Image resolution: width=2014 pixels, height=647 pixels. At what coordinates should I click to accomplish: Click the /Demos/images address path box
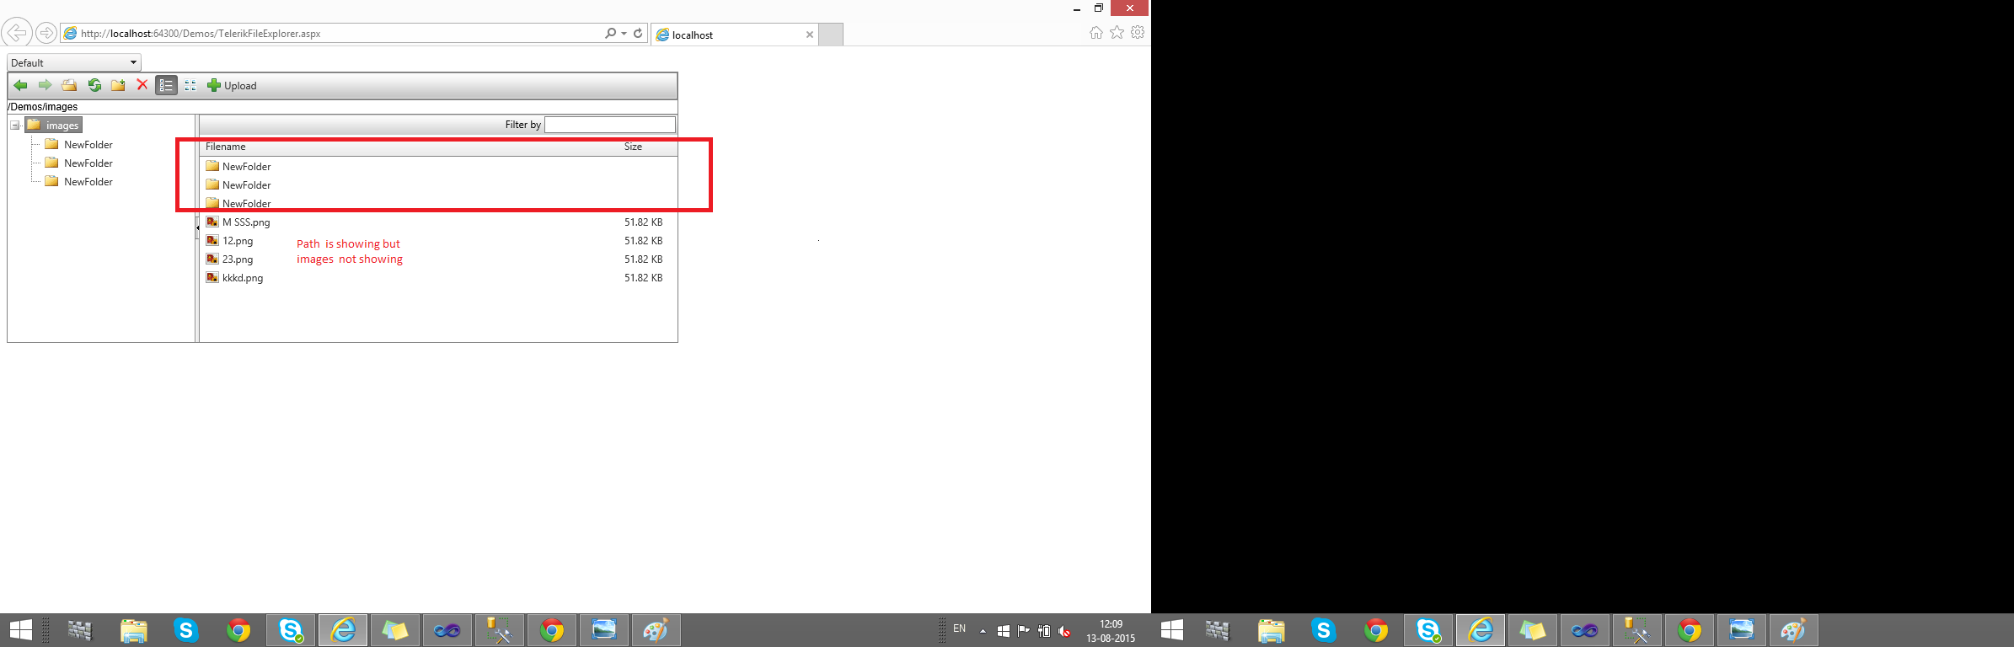[342, 107]
